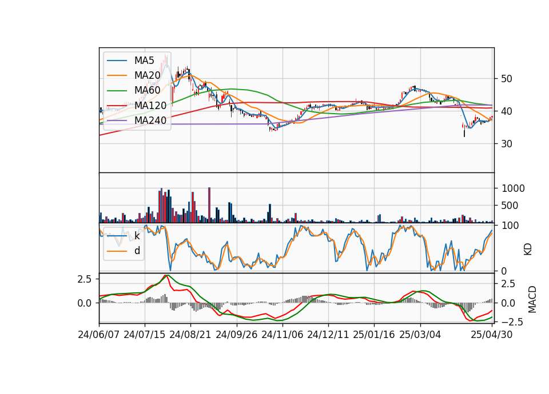549x394 pixels.
Task: Click the 24/09/26 date label
Action: pos(236,335)
